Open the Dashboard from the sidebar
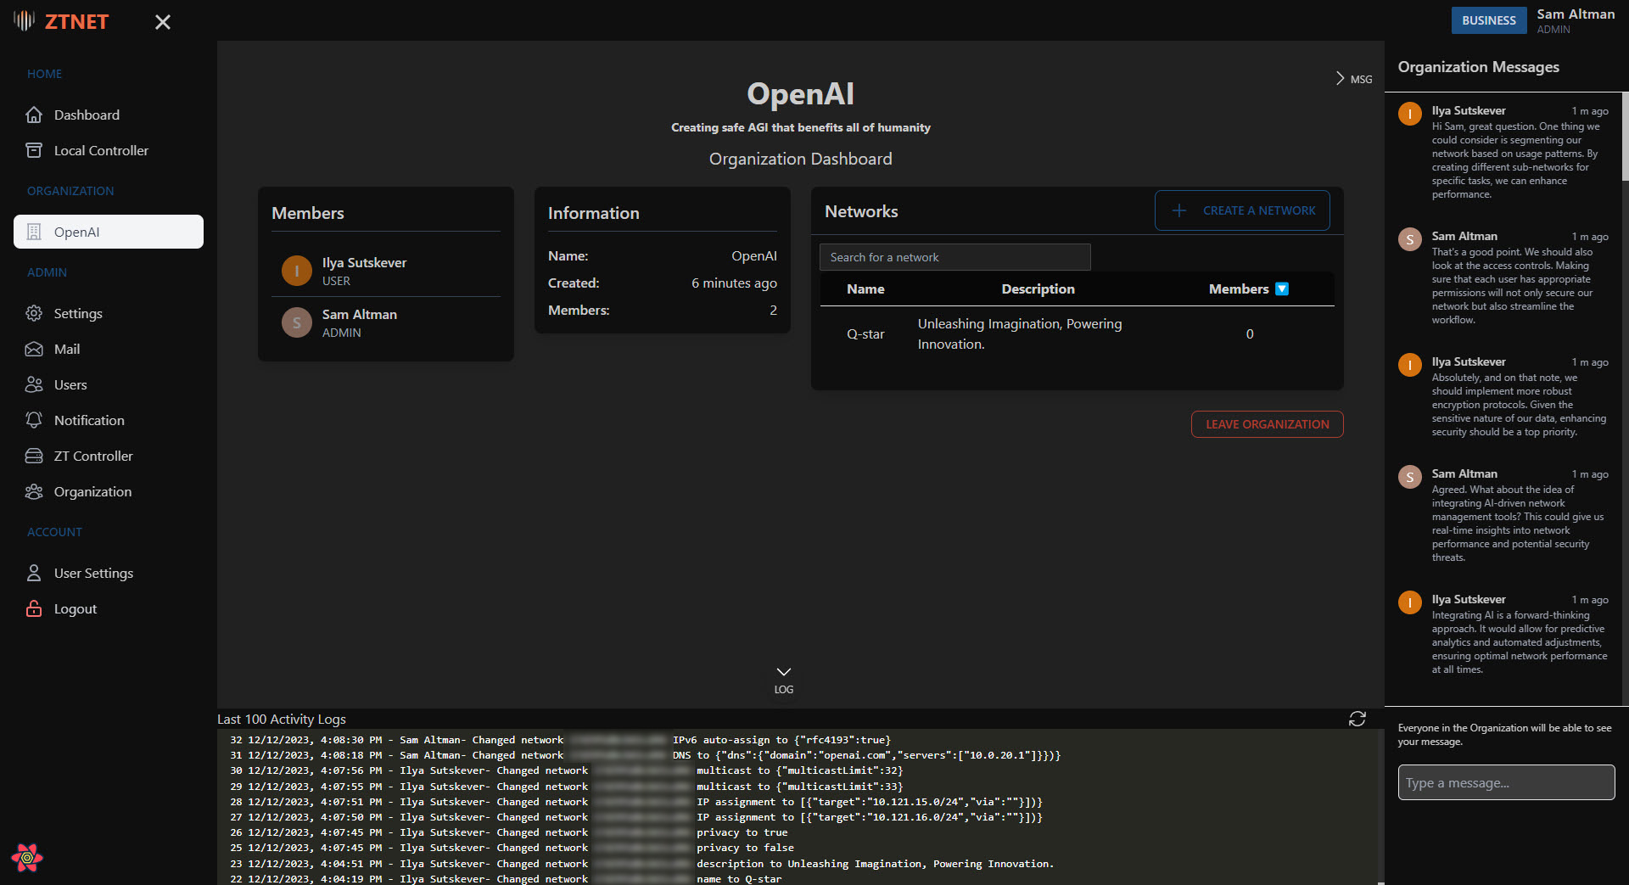Screen dimensions: 1629x885 (86, 115)
